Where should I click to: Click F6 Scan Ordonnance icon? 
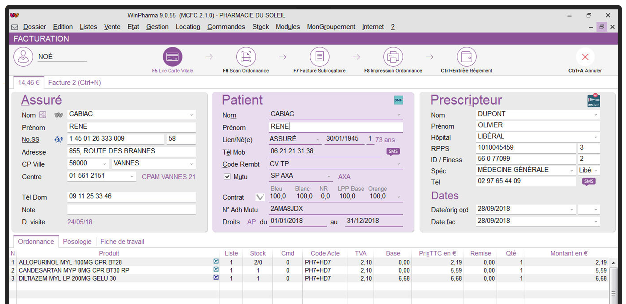pyautogui.click(x=246, y=57)
